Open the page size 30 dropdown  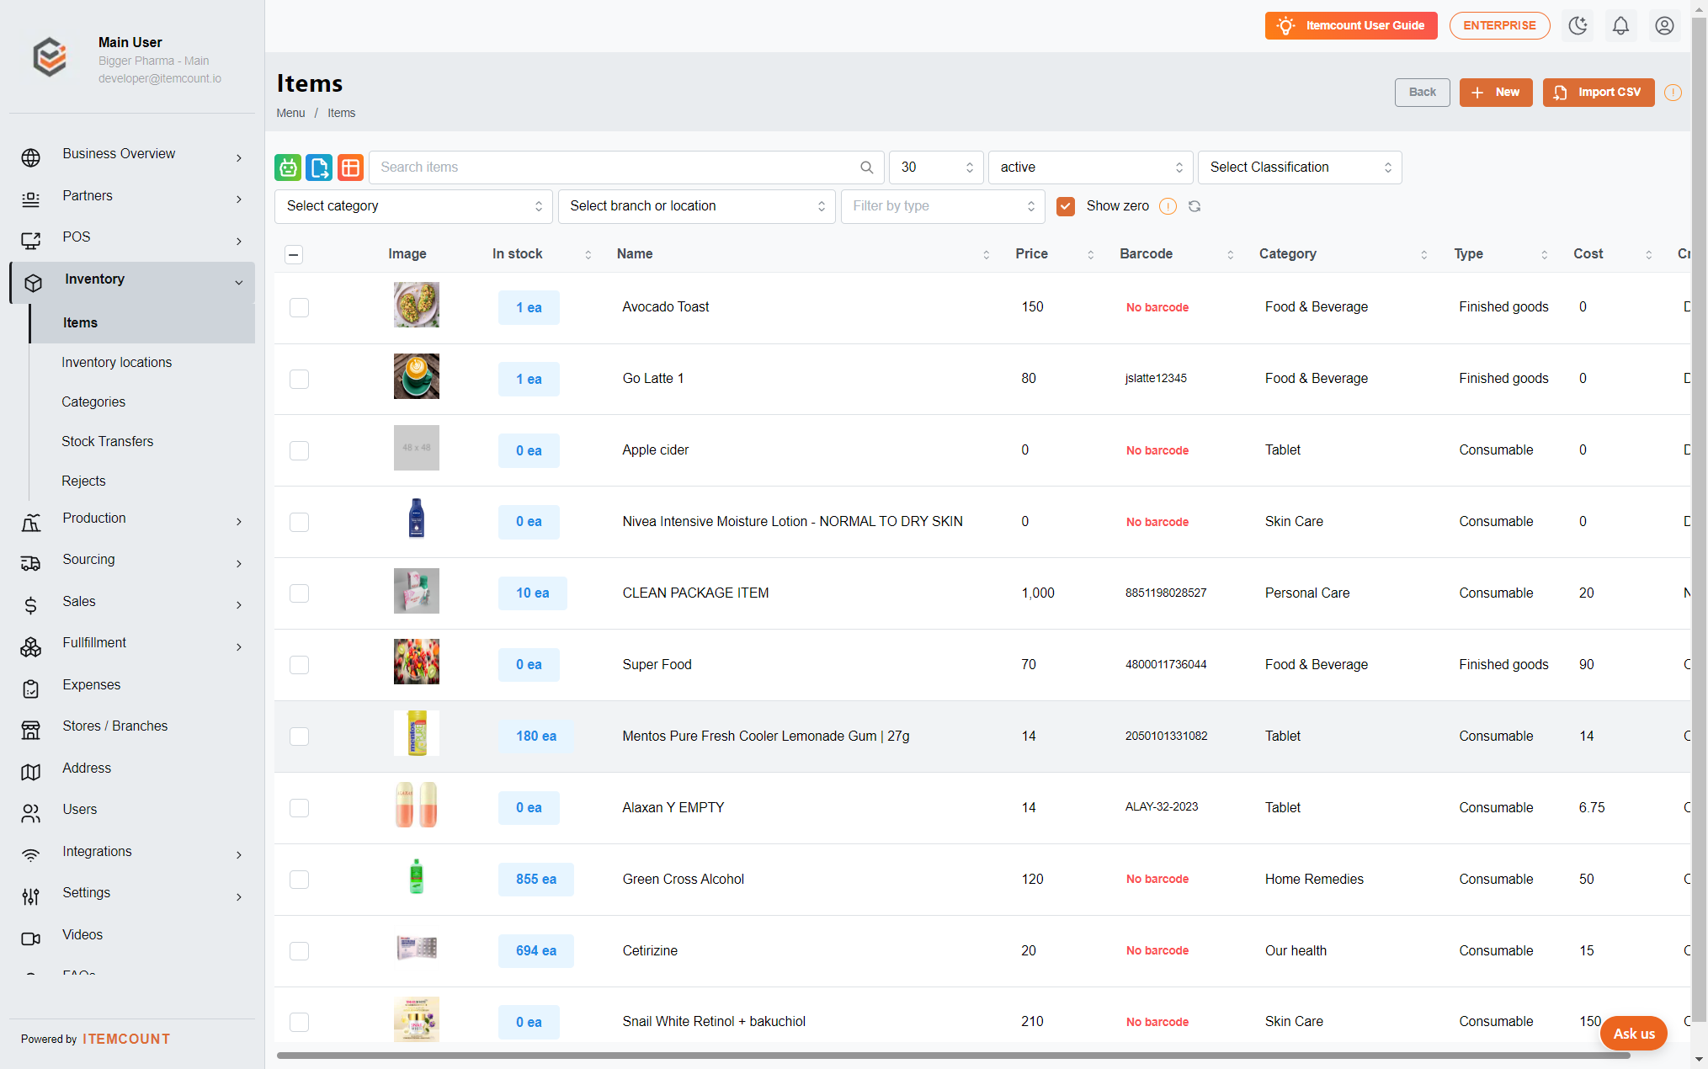pyautogui.click(x=936, y=168)
